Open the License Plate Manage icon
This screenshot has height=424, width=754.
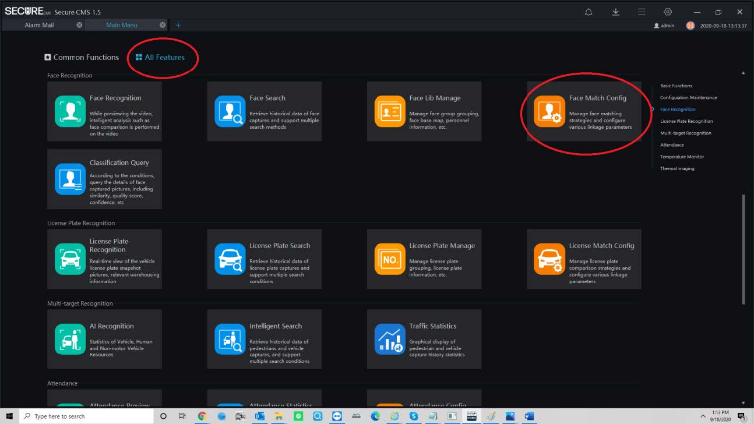(x=390, y=259)
